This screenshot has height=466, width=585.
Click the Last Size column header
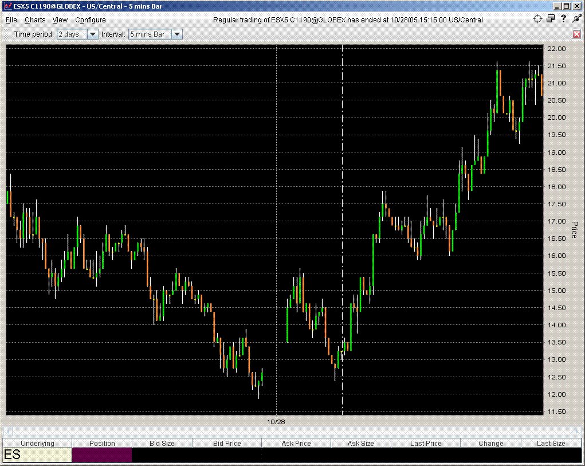coord(551,443)
